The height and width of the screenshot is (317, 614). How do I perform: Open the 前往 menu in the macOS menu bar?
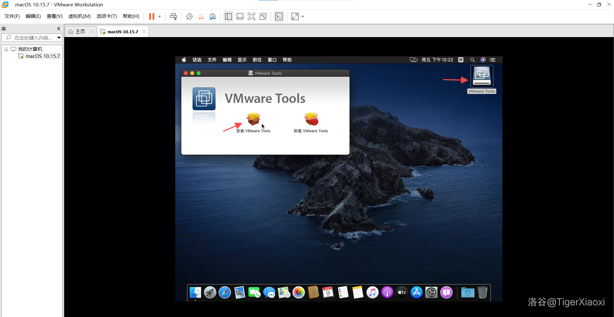tap(257, 60)
